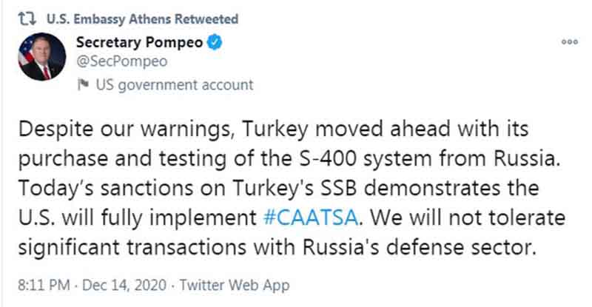Open the Secretary Pompeo display name
Viewport: 592px width, 307px height.
point(138,43)
